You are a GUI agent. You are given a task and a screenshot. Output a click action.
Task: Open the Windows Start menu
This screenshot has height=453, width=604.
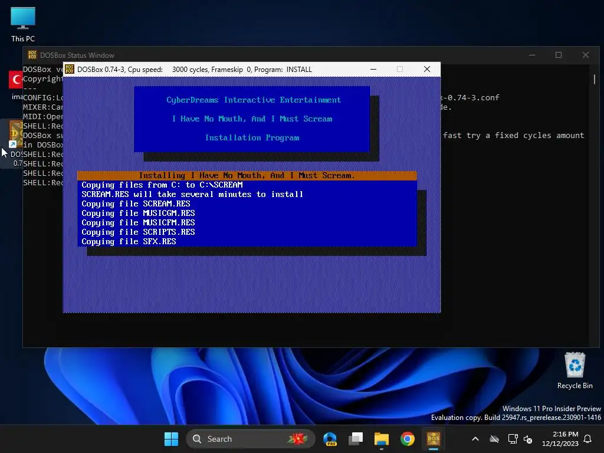click(171, 439)
